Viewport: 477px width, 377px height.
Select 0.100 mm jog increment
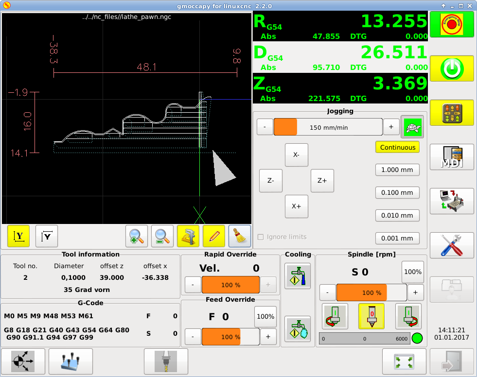[x=397, y=192]
